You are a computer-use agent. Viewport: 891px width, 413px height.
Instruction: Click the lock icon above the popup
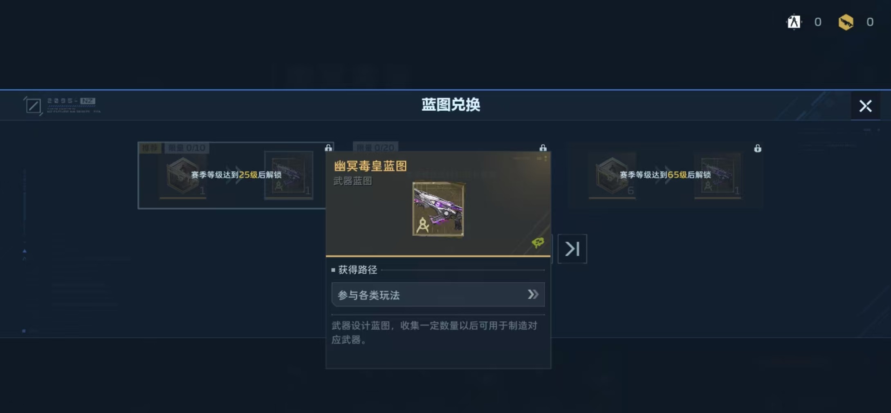pyautogui.click(x=543, y=148)
